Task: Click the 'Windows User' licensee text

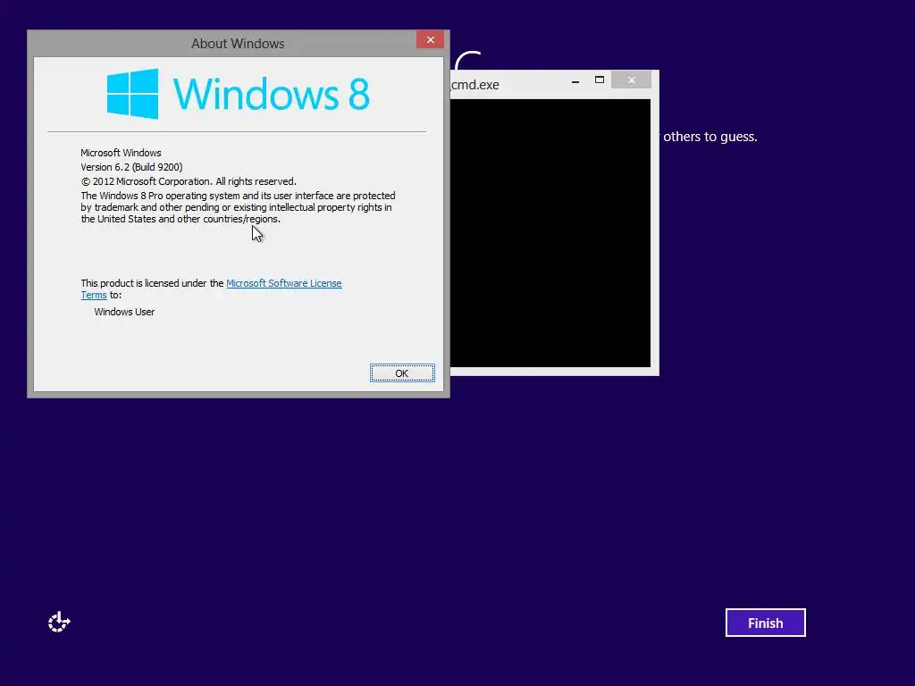Action: pyautogui.click(x=124, y=312)
